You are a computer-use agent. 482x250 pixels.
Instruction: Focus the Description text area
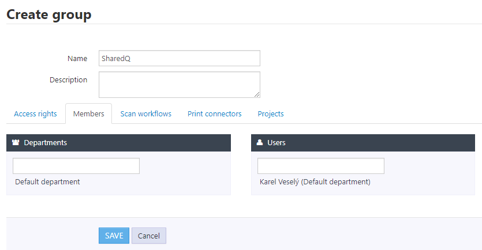point(179,84)
